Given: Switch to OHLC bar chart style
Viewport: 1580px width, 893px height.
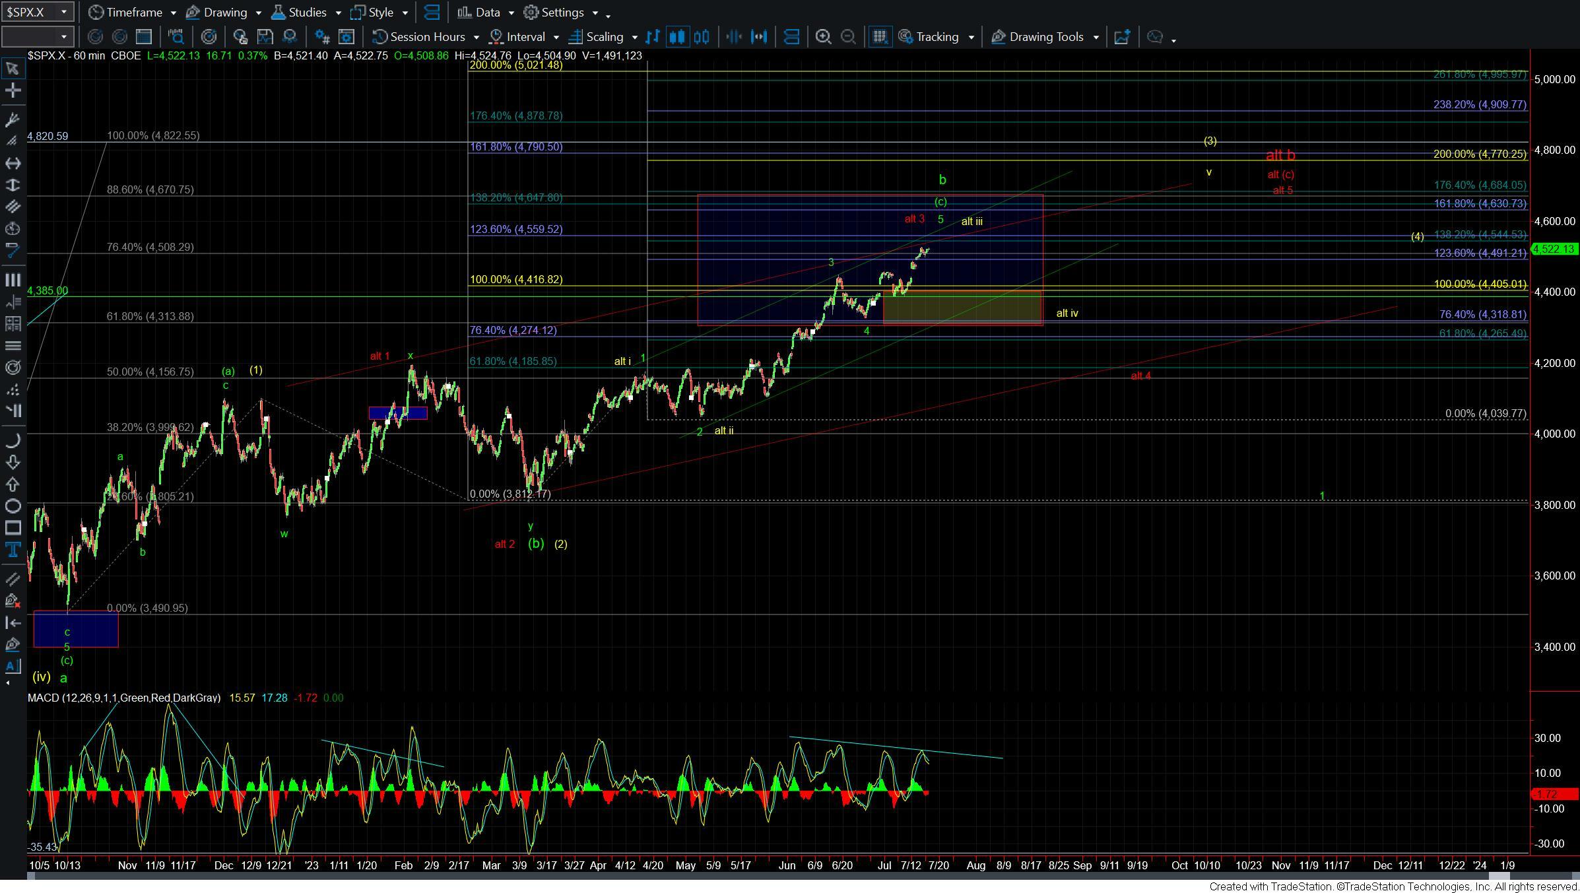Looking at the screenshot, I should [x=653, y=37].
